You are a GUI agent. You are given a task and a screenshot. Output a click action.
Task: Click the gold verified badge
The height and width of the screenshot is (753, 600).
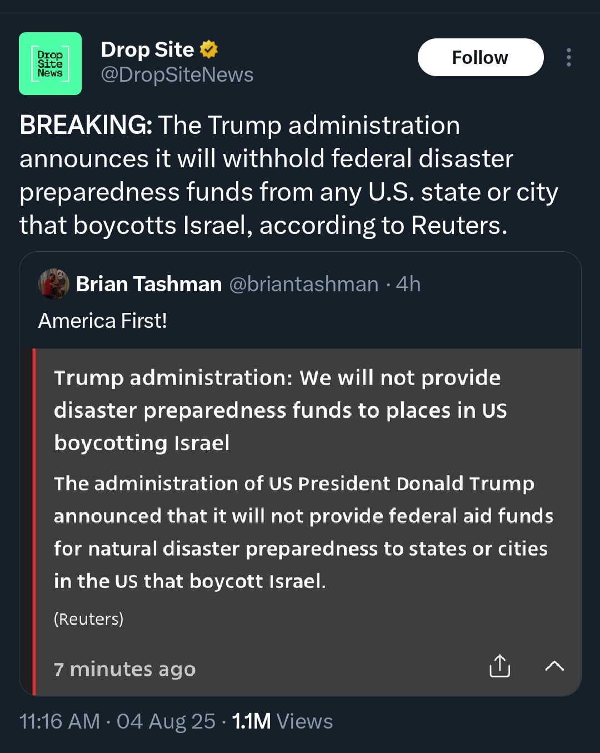[209, 49]
